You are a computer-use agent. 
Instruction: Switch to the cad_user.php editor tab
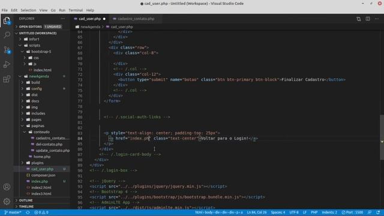(x=89, y=19)
